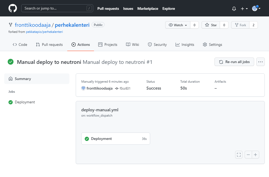Focus the Search or jump to field
The width and height of the screenshot is (269, 177).
pos(57,8)
